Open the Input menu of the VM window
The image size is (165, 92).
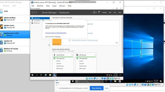coord(54,6)
